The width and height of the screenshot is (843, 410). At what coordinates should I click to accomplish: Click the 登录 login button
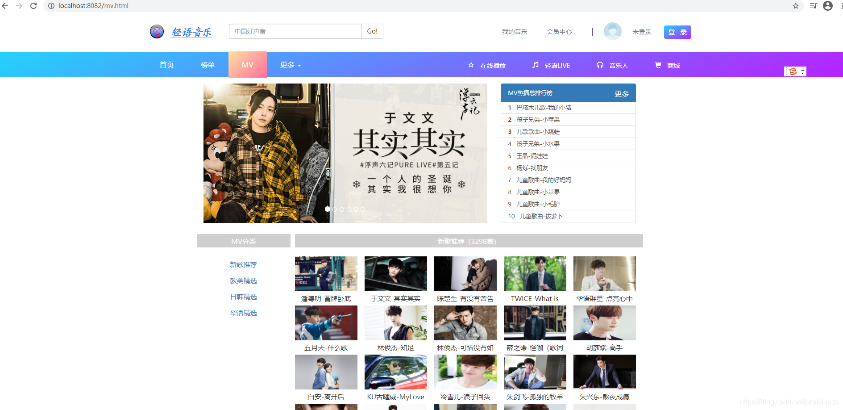677,32
